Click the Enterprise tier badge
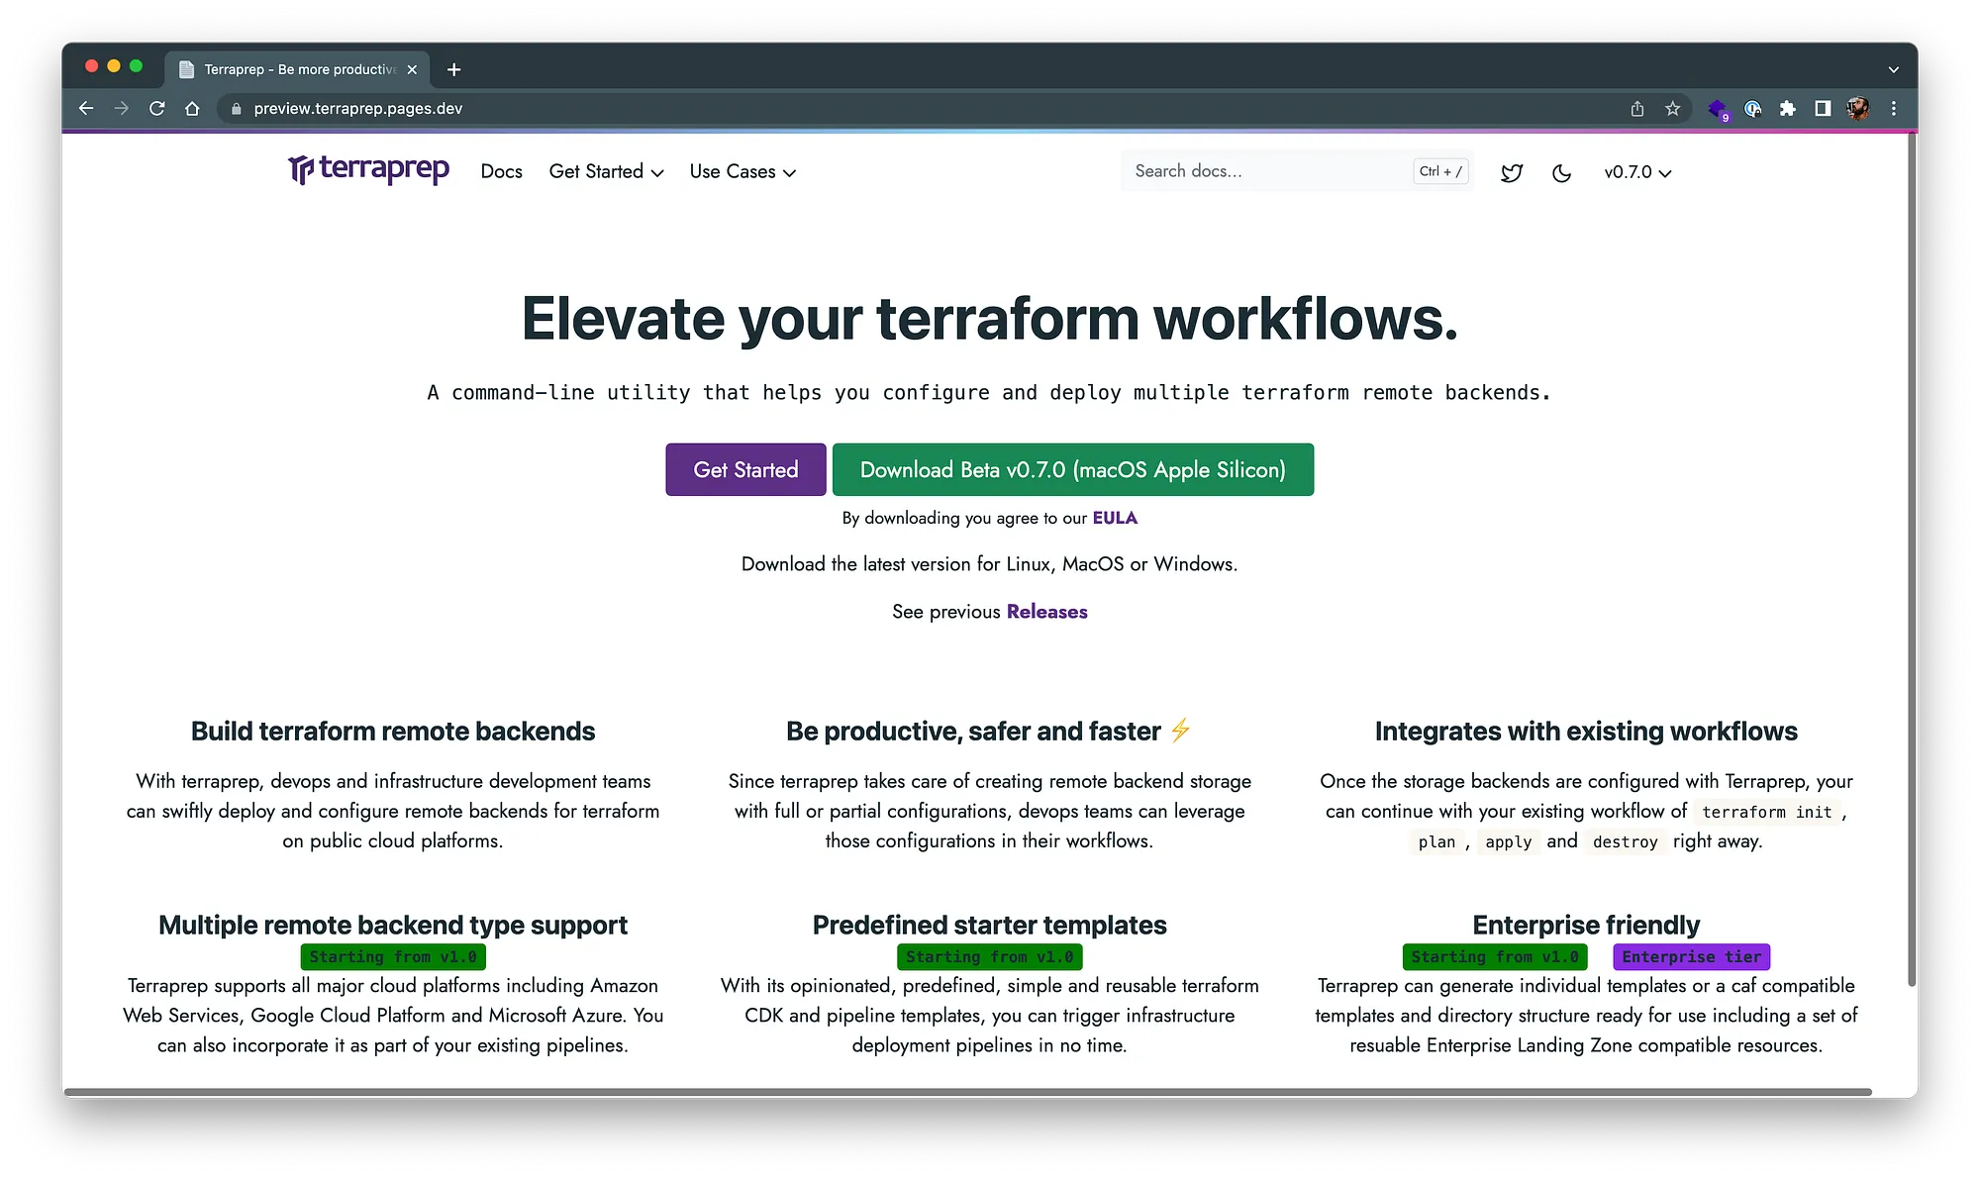Viewport: 1980px width, 1180px height. tap(1691, 957)
